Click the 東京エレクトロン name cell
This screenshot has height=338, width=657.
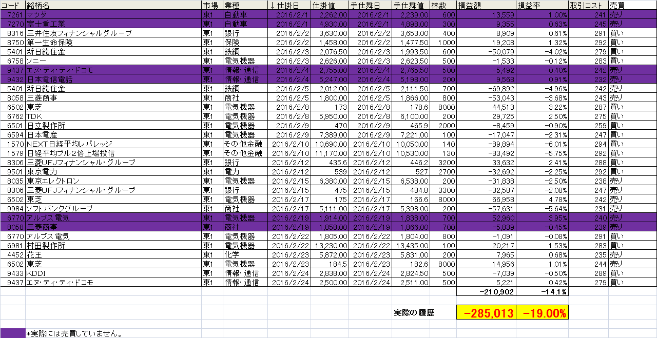tap(113, 181)
